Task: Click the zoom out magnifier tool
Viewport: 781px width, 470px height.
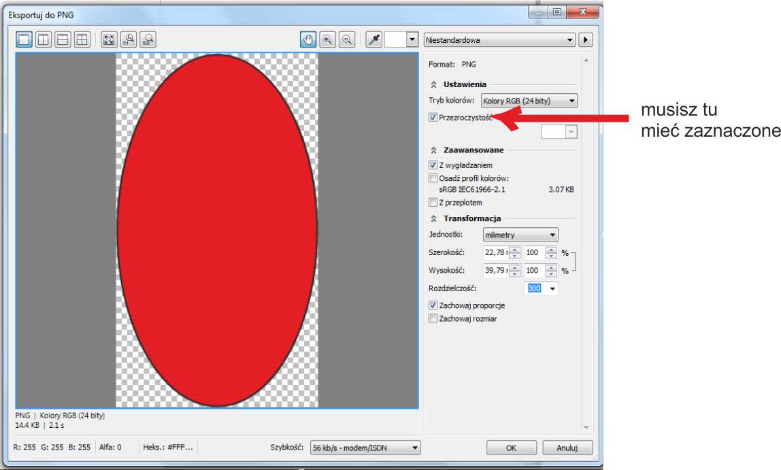Action: pyautogui.click(x=347, y=40)
